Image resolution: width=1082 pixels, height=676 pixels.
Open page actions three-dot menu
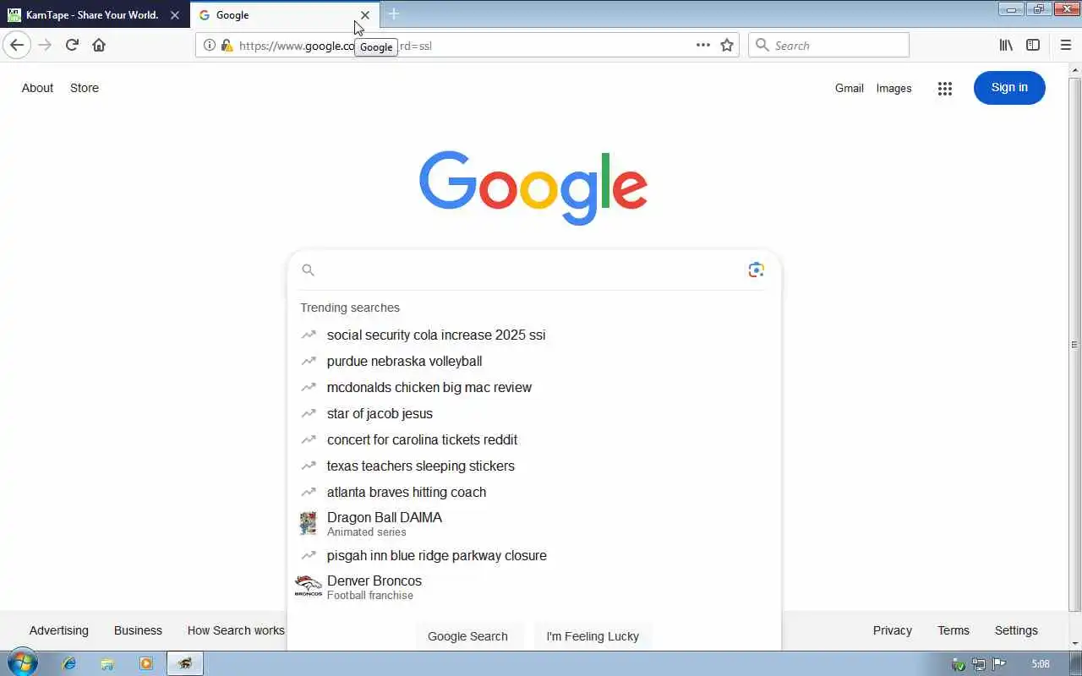pyautogui.click(x=703, y=46)
